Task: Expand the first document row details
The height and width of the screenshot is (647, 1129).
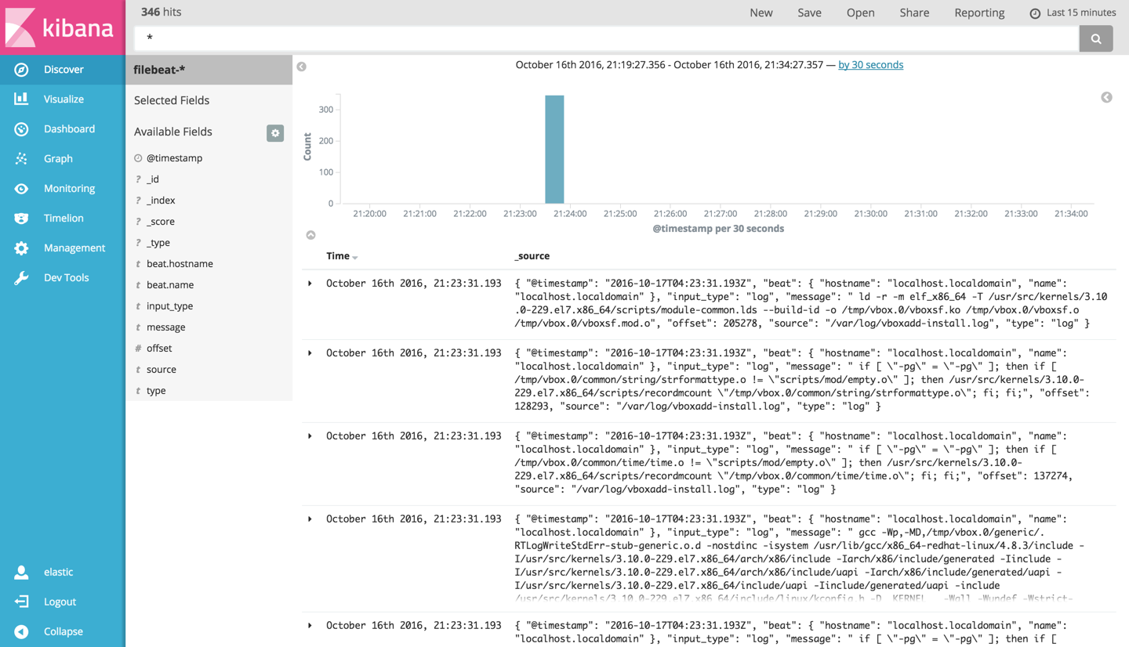Action: 307,284
